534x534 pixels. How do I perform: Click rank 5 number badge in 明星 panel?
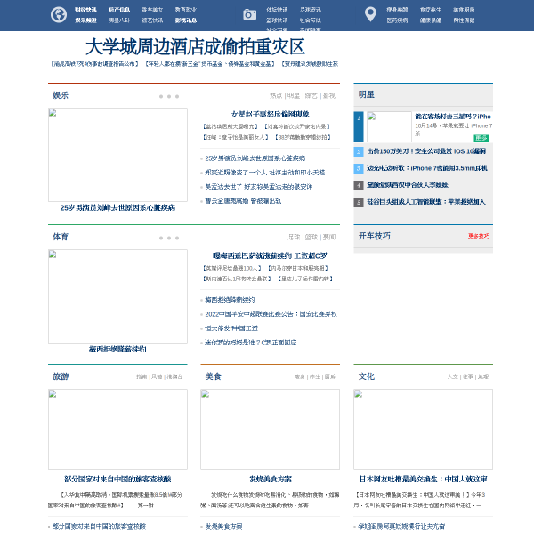(359, 202)
